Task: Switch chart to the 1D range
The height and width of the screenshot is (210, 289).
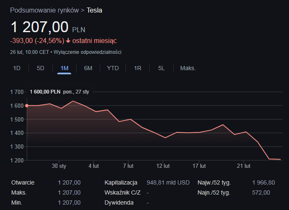Action: point(17,68)
